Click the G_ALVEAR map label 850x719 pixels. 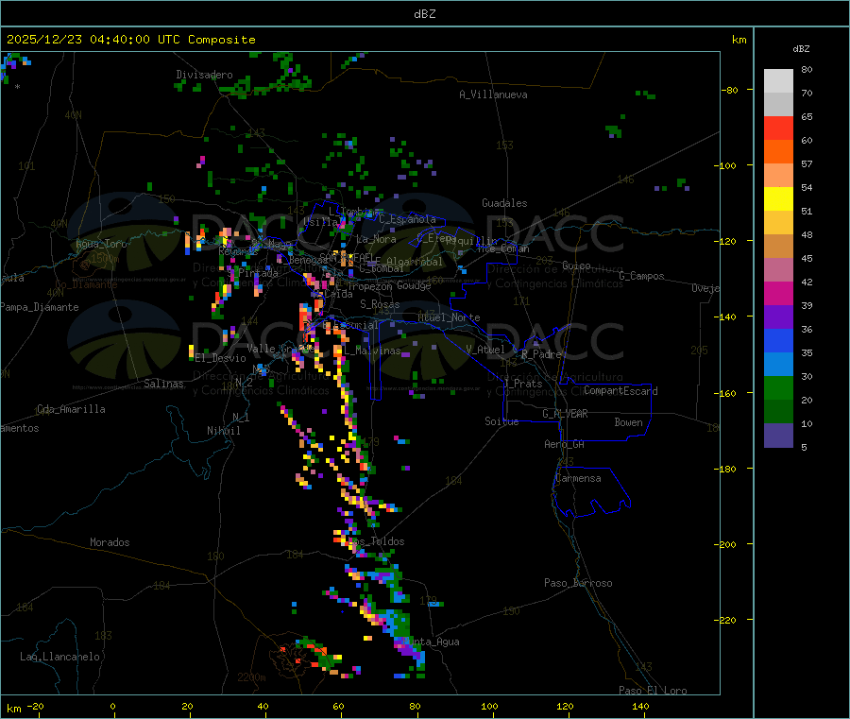point(565,414)
